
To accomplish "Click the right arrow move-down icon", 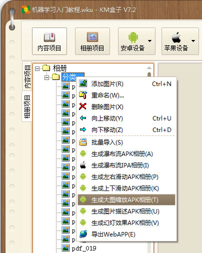I will pyautogui.click(x=83, y=129).
